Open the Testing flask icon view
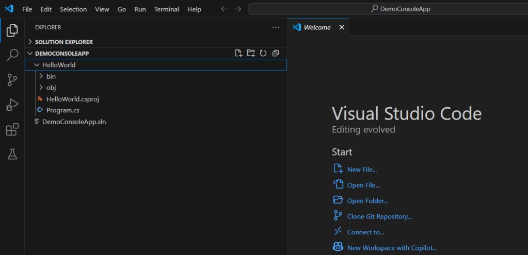Image resolution: width=528 pixels, height=255 pixels. click(x=12, y=154)
